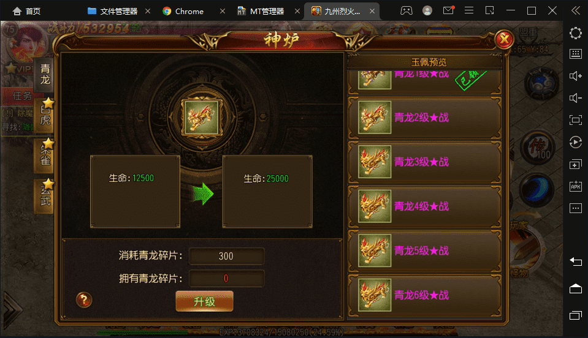The height and width of the screenshot is (338, 588).
Task: Click the 青龙6级★战 dragon icon
Action: click(x=375, y=295)
